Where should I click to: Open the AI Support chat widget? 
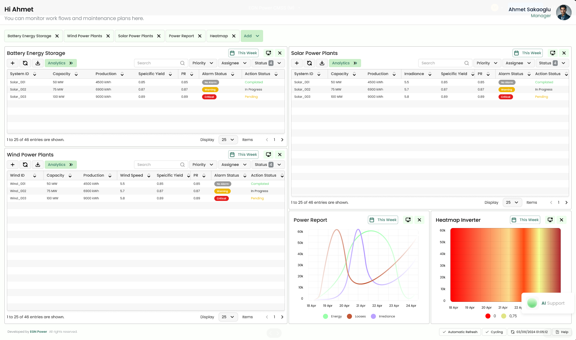click(548, 303)
